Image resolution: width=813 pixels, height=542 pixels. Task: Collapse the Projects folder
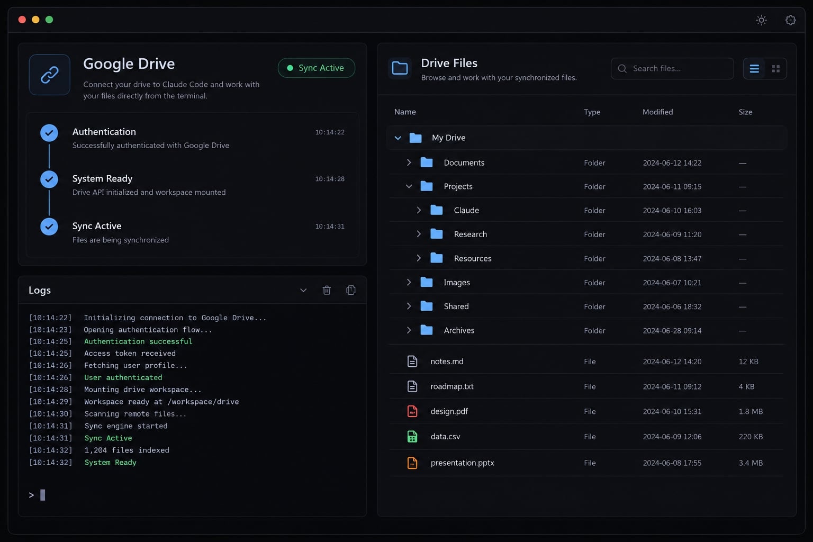409,186
